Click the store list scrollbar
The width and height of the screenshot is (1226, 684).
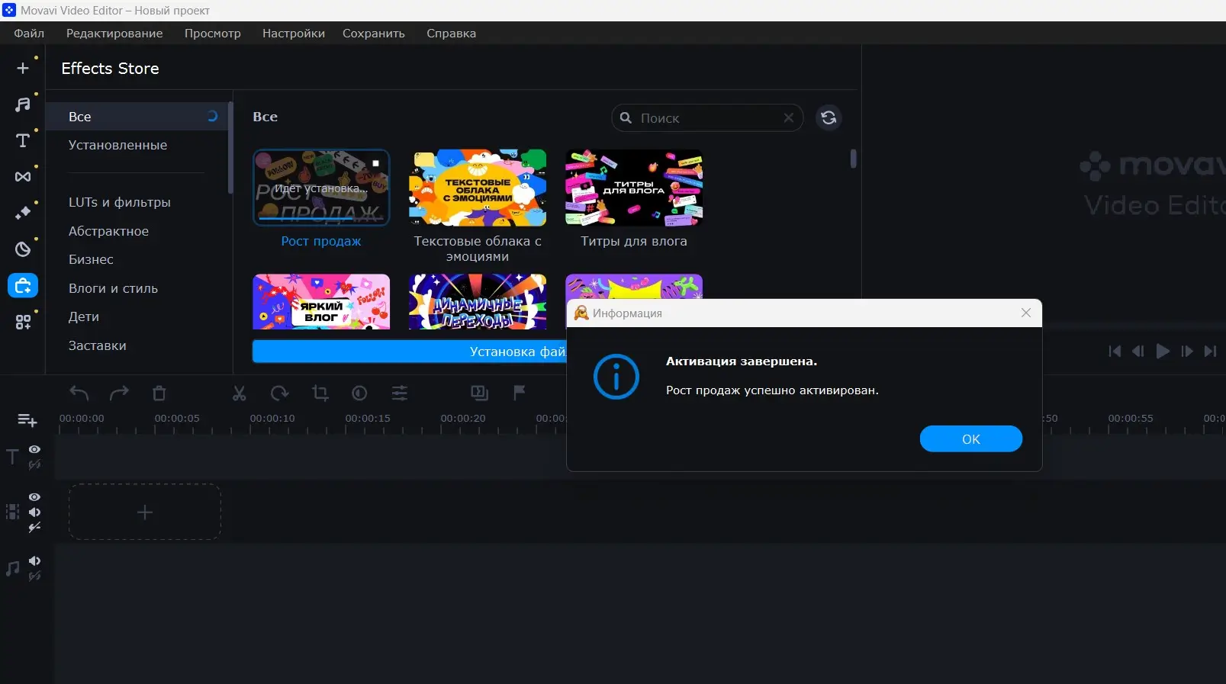point(853,159)
